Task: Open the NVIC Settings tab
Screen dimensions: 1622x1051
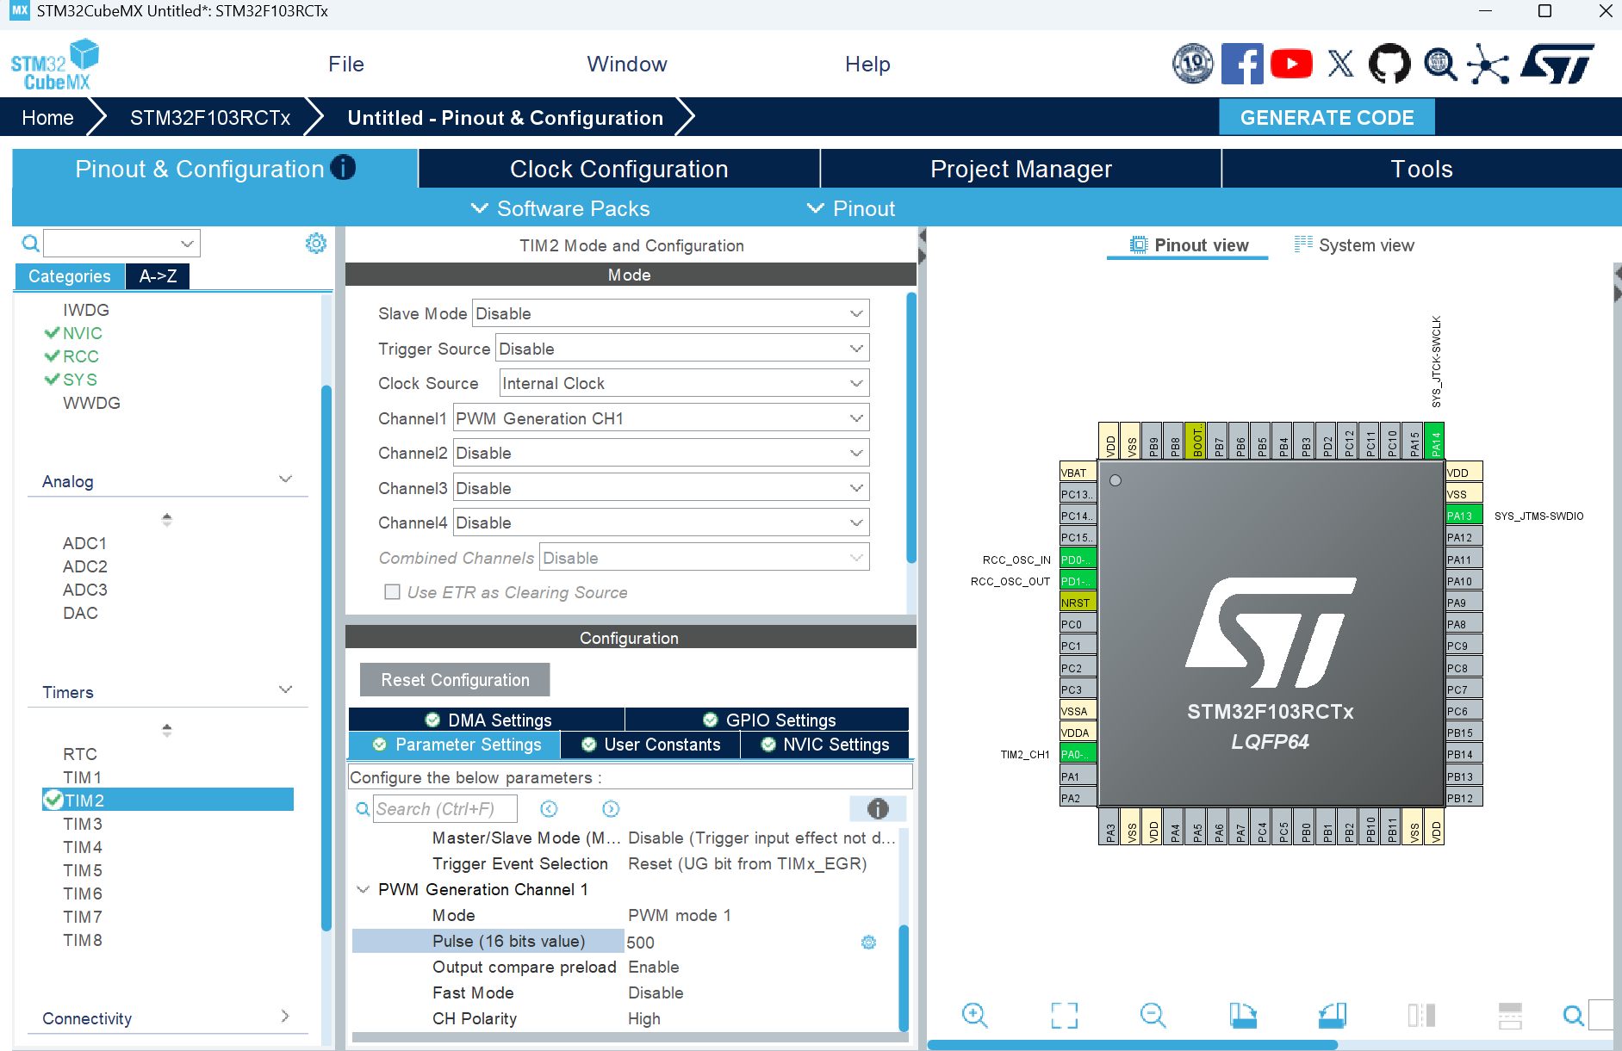Action: [x=825, y=745]
